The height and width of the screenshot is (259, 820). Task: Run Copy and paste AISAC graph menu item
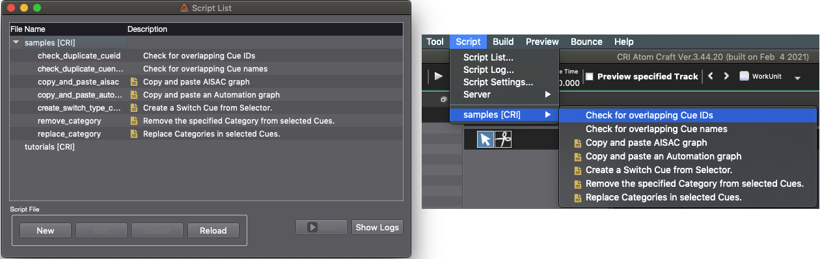pos(687,143)
